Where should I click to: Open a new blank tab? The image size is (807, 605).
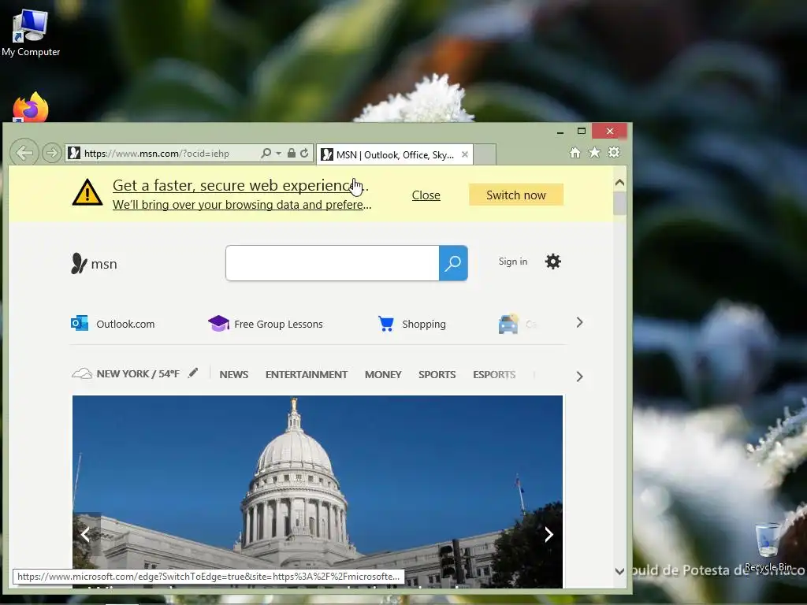pos(485,154)
